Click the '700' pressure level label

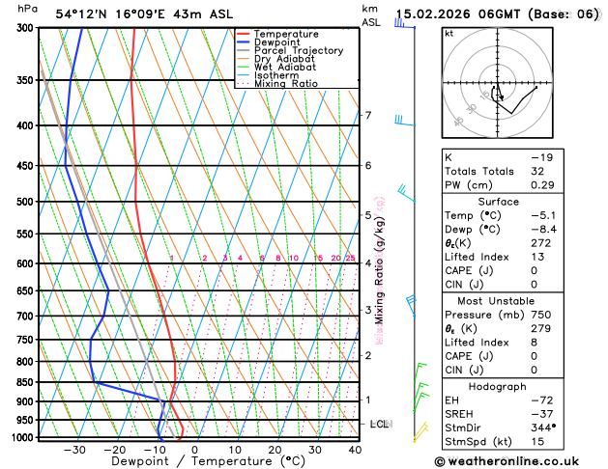pos(27,317)
